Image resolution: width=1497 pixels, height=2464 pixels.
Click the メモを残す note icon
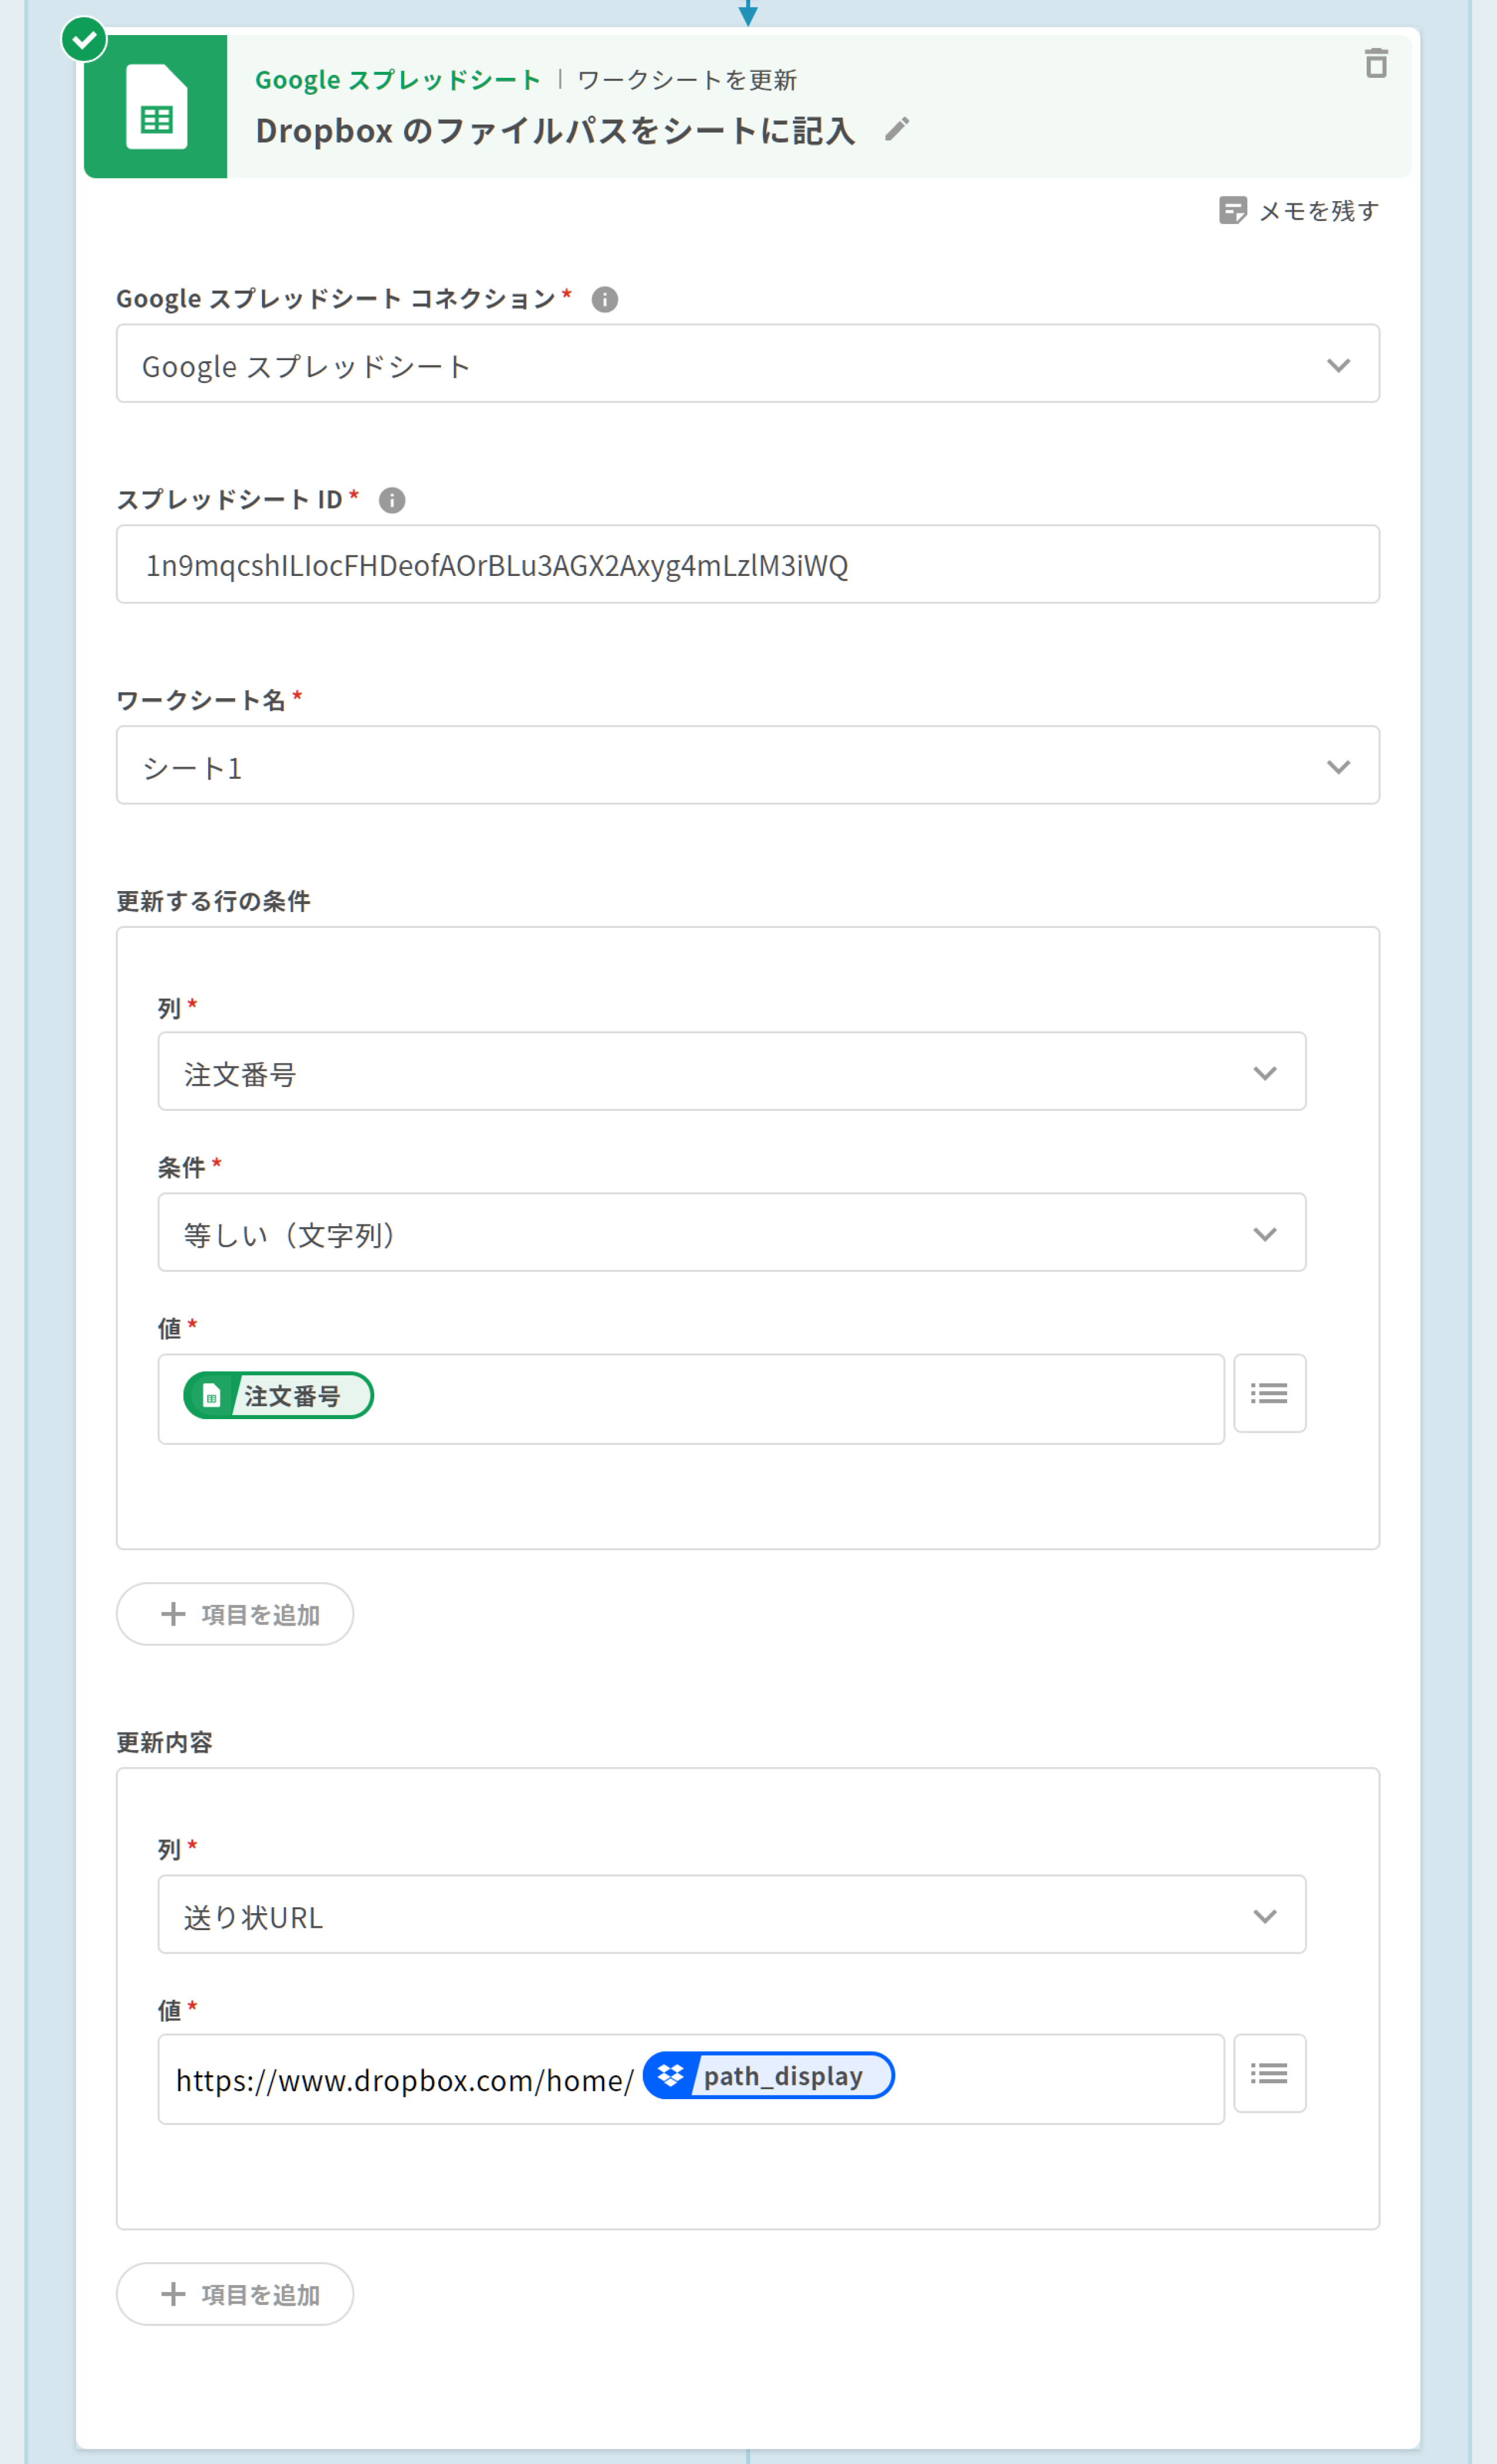(1233, 211)
